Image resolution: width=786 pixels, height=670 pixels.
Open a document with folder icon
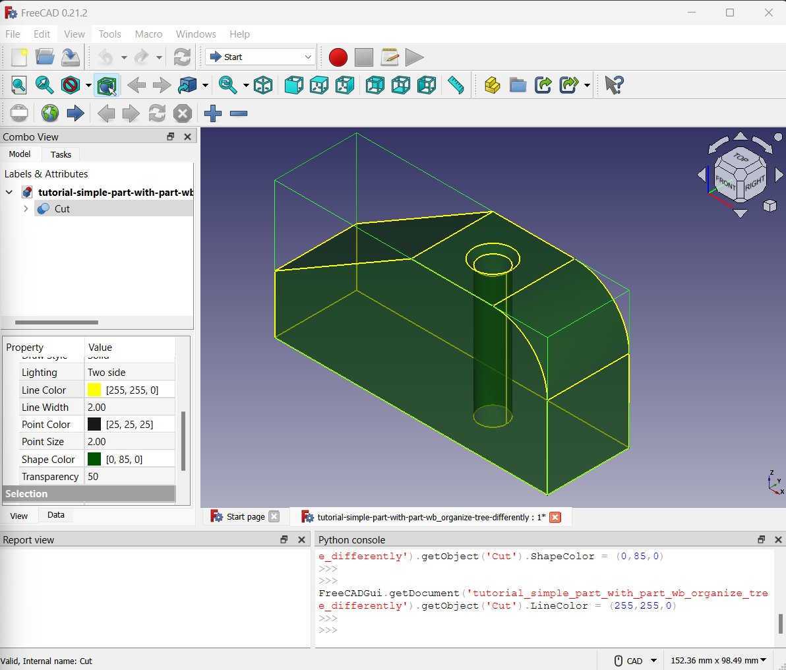45,57
